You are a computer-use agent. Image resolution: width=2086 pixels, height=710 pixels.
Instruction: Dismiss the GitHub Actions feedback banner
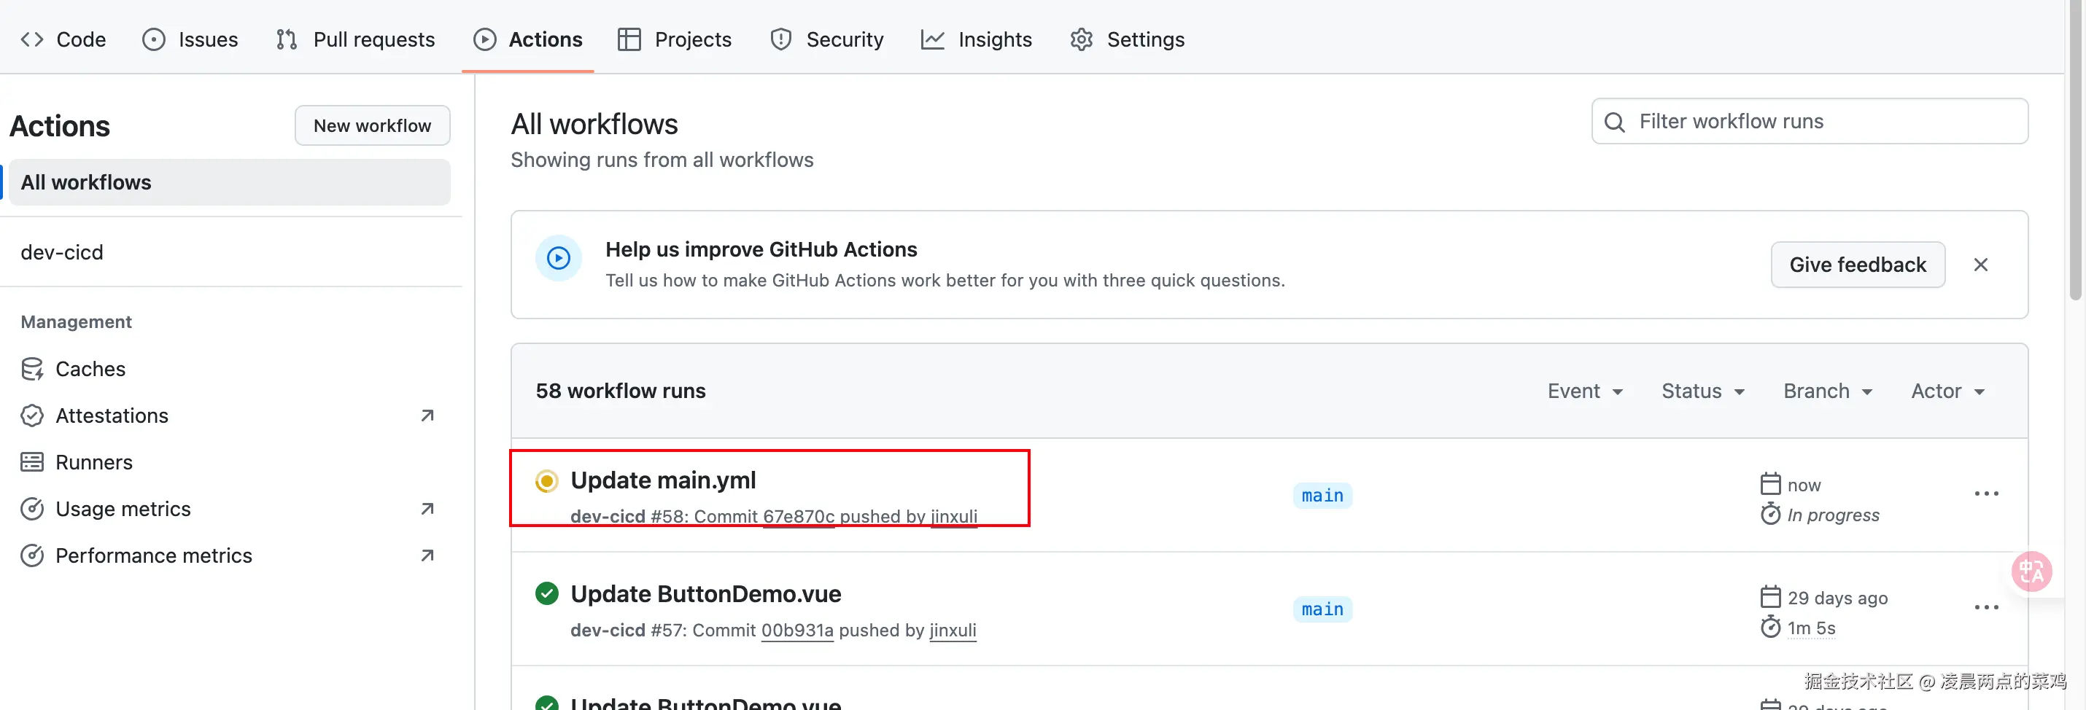(x=1980, y=265)
